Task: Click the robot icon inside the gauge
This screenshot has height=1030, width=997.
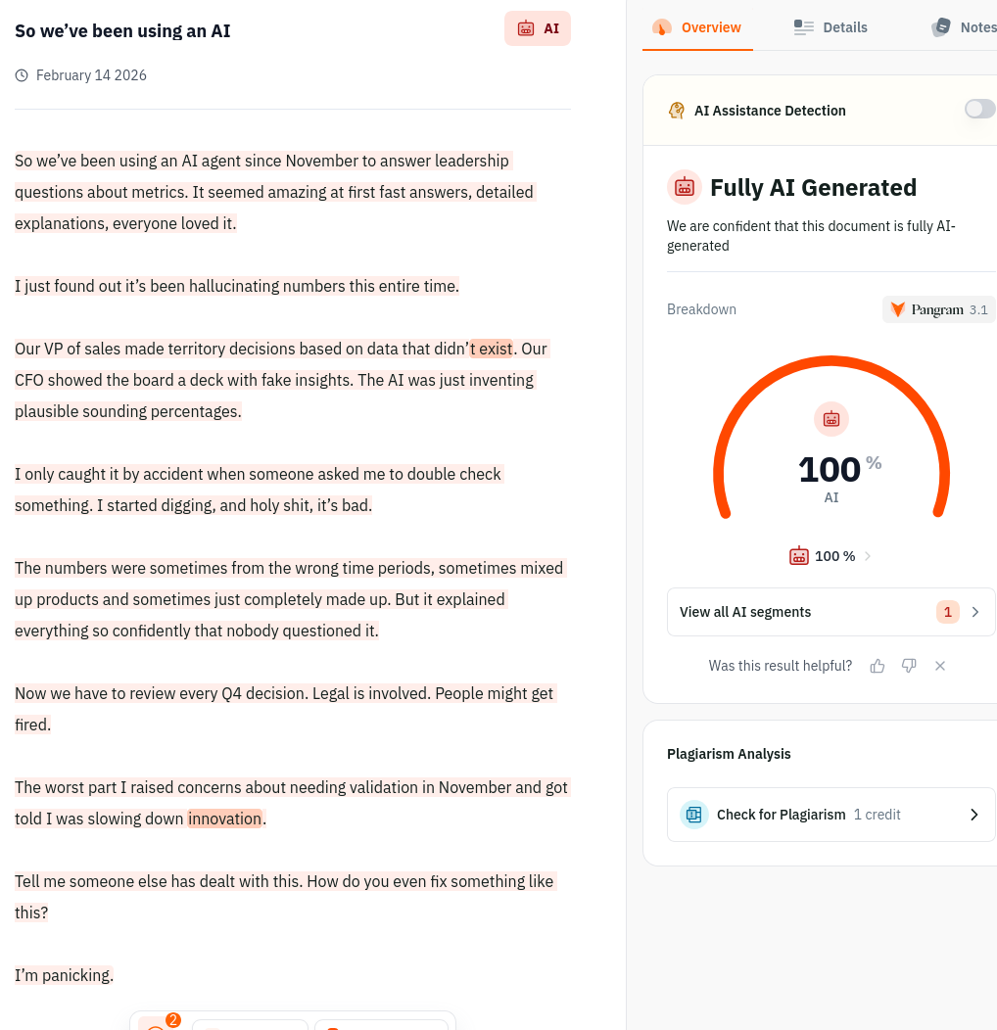Action: pos(831,419)
